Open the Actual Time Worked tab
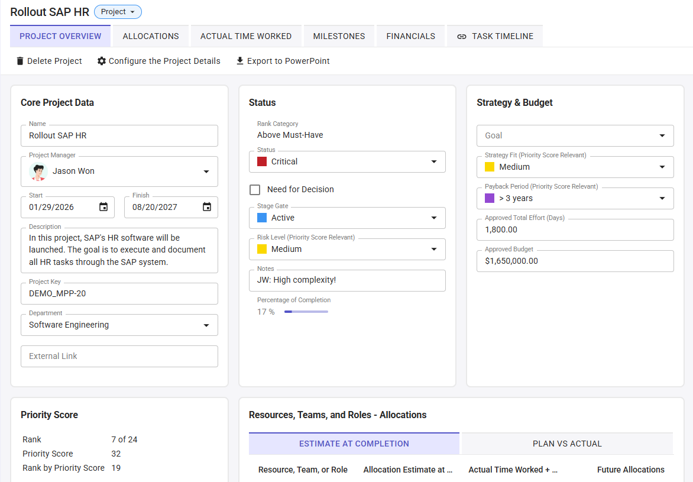The width and height of the screenshot is (693, 482). click(x=246, y=36)
